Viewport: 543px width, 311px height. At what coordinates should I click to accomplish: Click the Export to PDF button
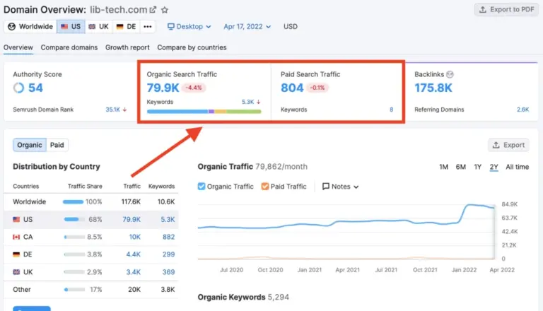[506, 10]
